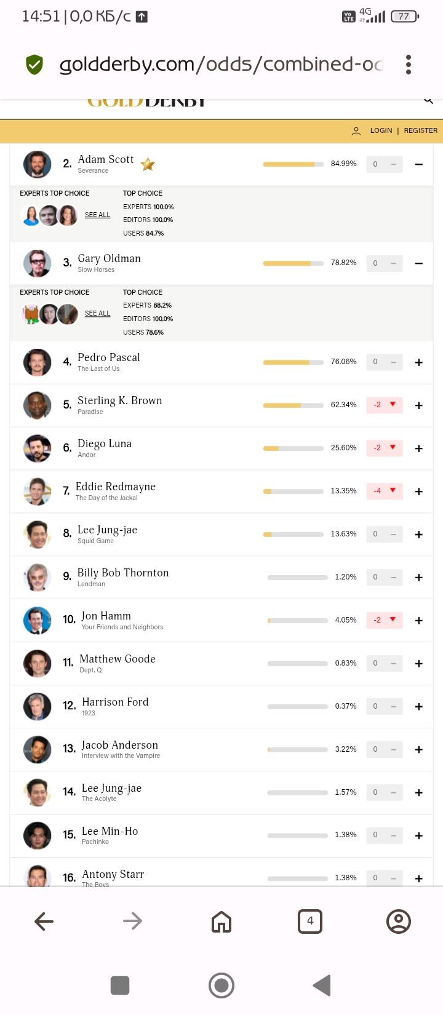Open the browser three-dot menu

409,65
